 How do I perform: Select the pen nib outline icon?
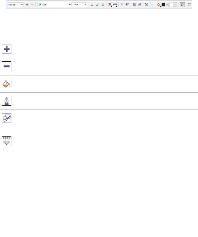(x=7, y=101)
